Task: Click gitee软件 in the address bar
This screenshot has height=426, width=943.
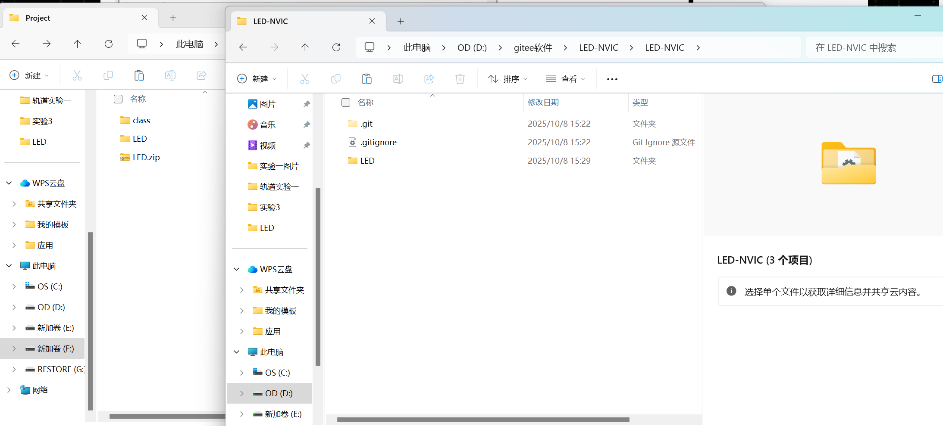Action: point(533,47)
